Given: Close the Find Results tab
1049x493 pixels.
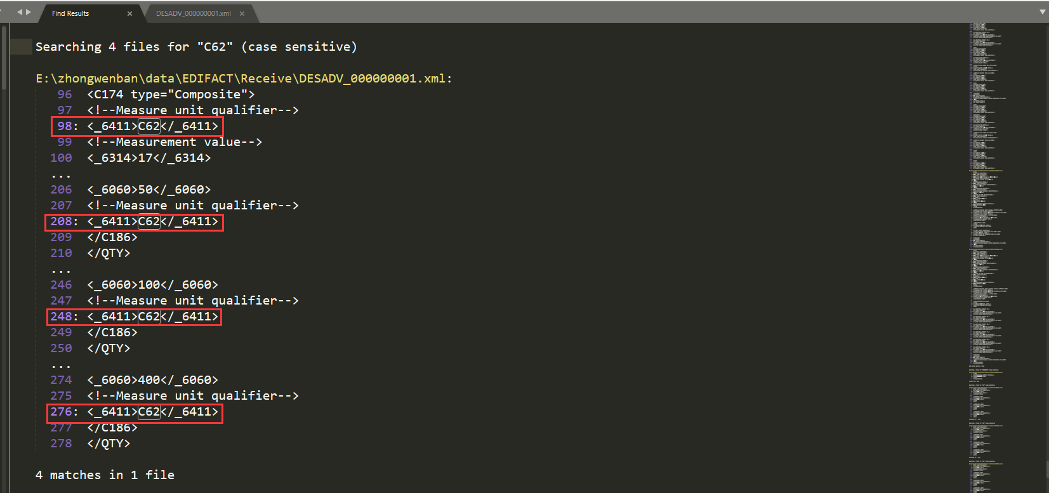Looking at the screenshot, I should point(129,13).
